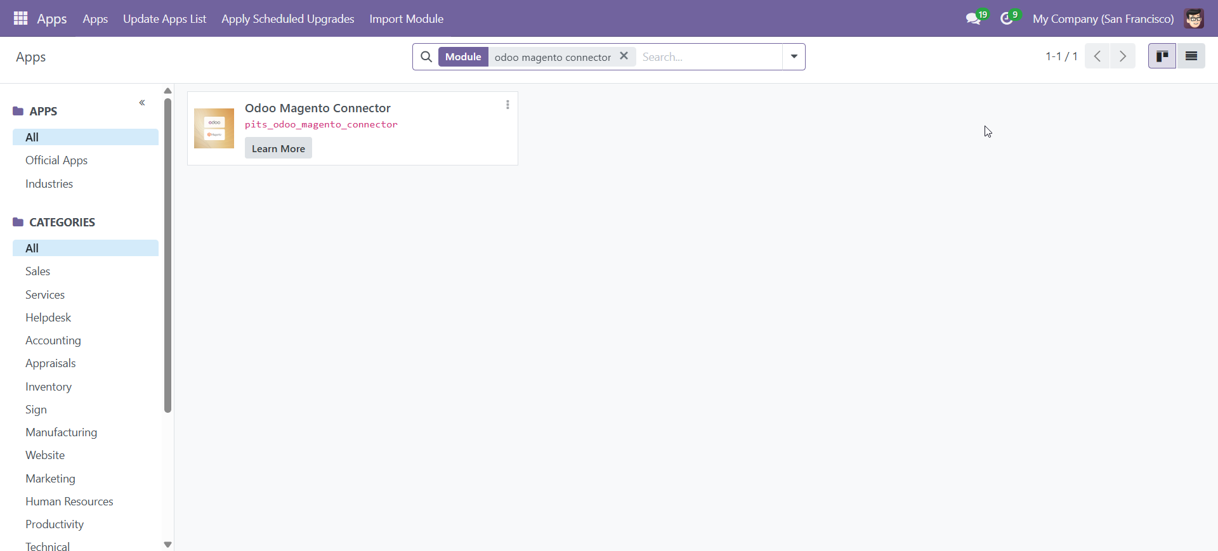Open the conversations chat icon with 19 badge
The image size is (1218, 551).
[x=973, y=19]
